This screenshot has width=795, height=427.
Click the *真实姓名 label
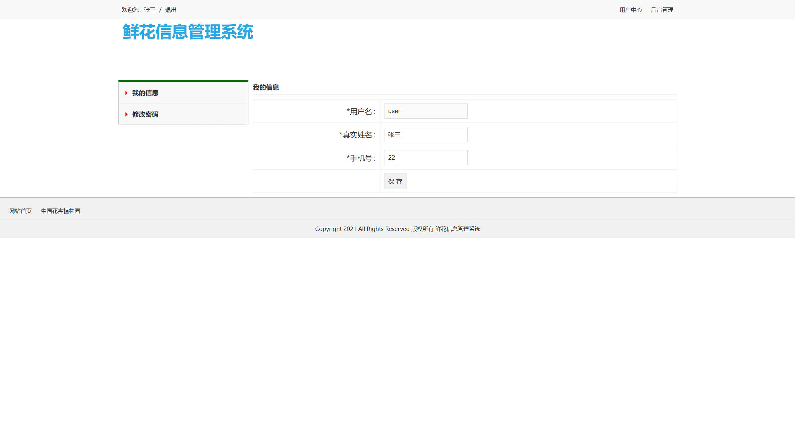point(357,135)
